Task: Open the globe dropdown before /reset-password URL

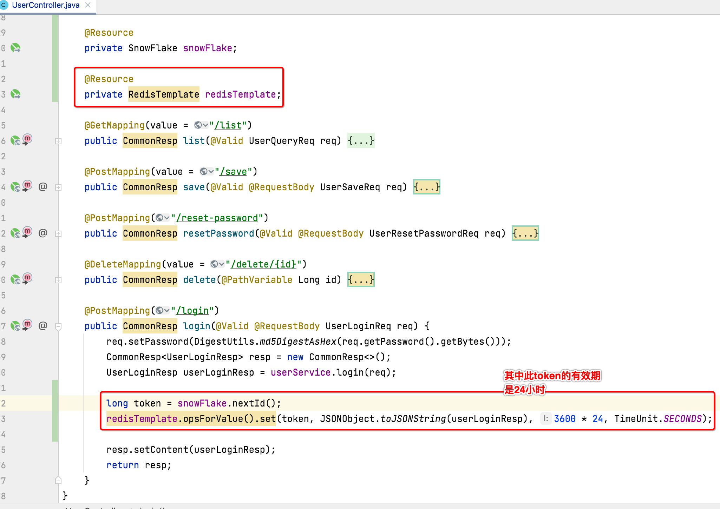Action: [x=163, y=218]
